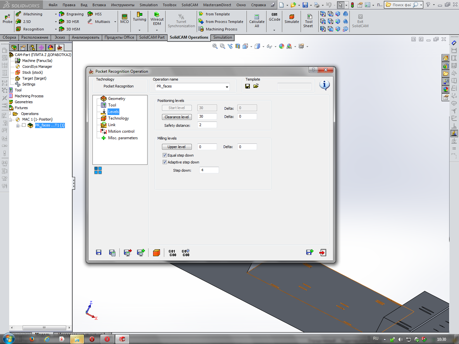Open the Technology page in the dialog tree
The image size is (459, 344).
point(118,118)
